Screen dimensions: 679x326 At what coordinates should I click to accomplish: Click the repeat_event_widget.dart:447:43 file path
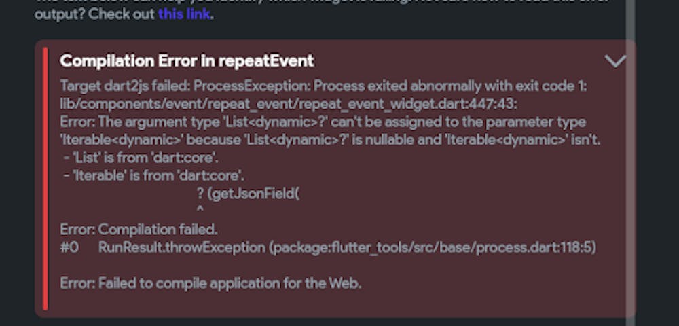coord(289,104)
